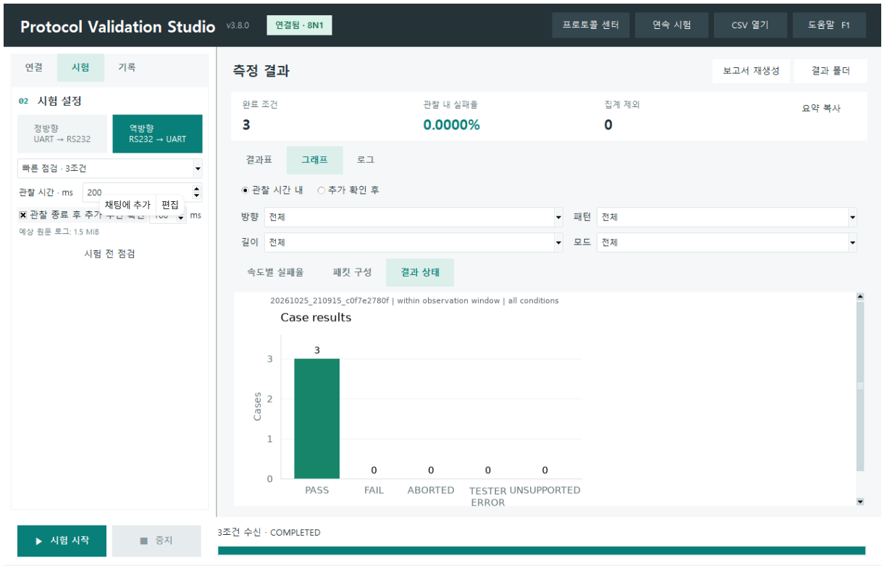Click 요약 복사 to copy summary
The width and height of the screenshot is (887, 566).
tap(821, 109)
